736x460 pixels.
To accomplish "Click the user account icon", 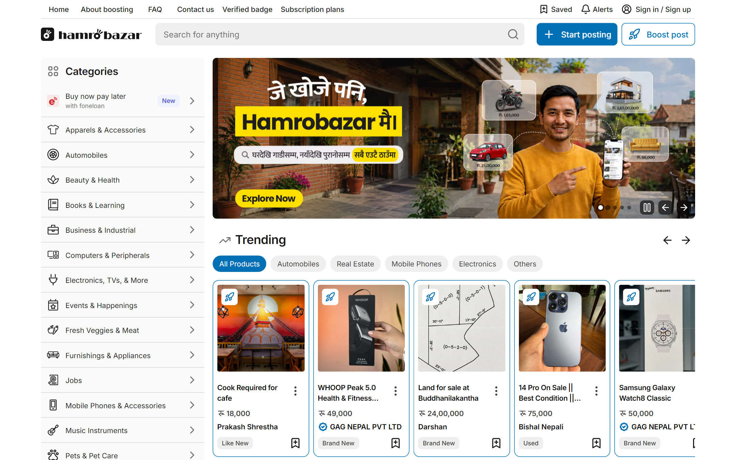I will point(626,9).
